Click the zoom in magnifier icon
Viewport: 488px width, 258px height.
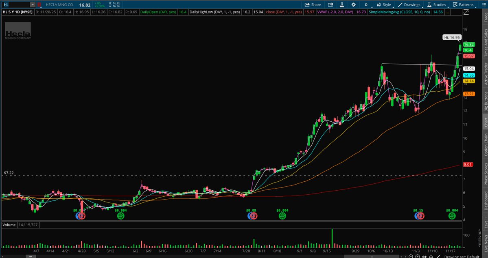click(418, 256)
